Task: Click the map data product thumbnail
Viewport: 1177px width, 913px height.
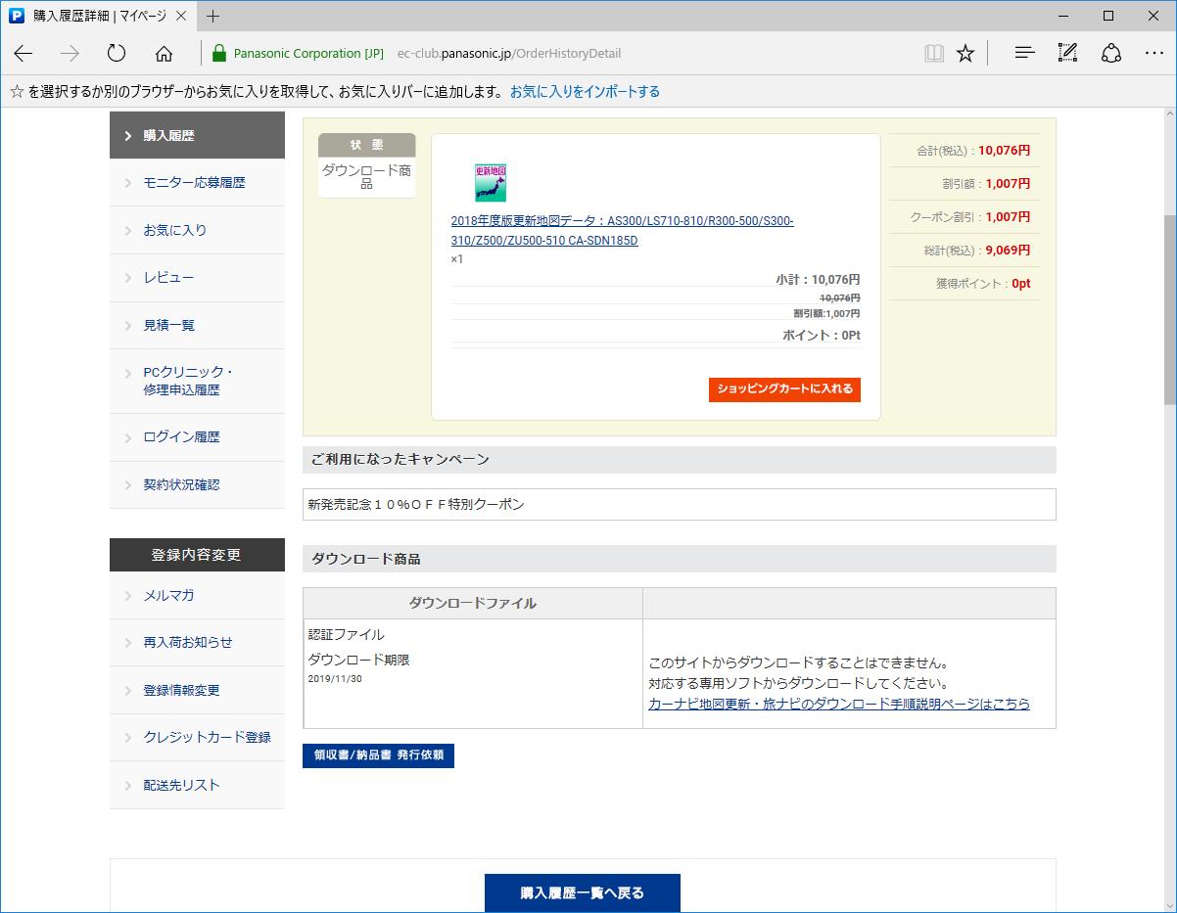Action: tap(490, 183)
